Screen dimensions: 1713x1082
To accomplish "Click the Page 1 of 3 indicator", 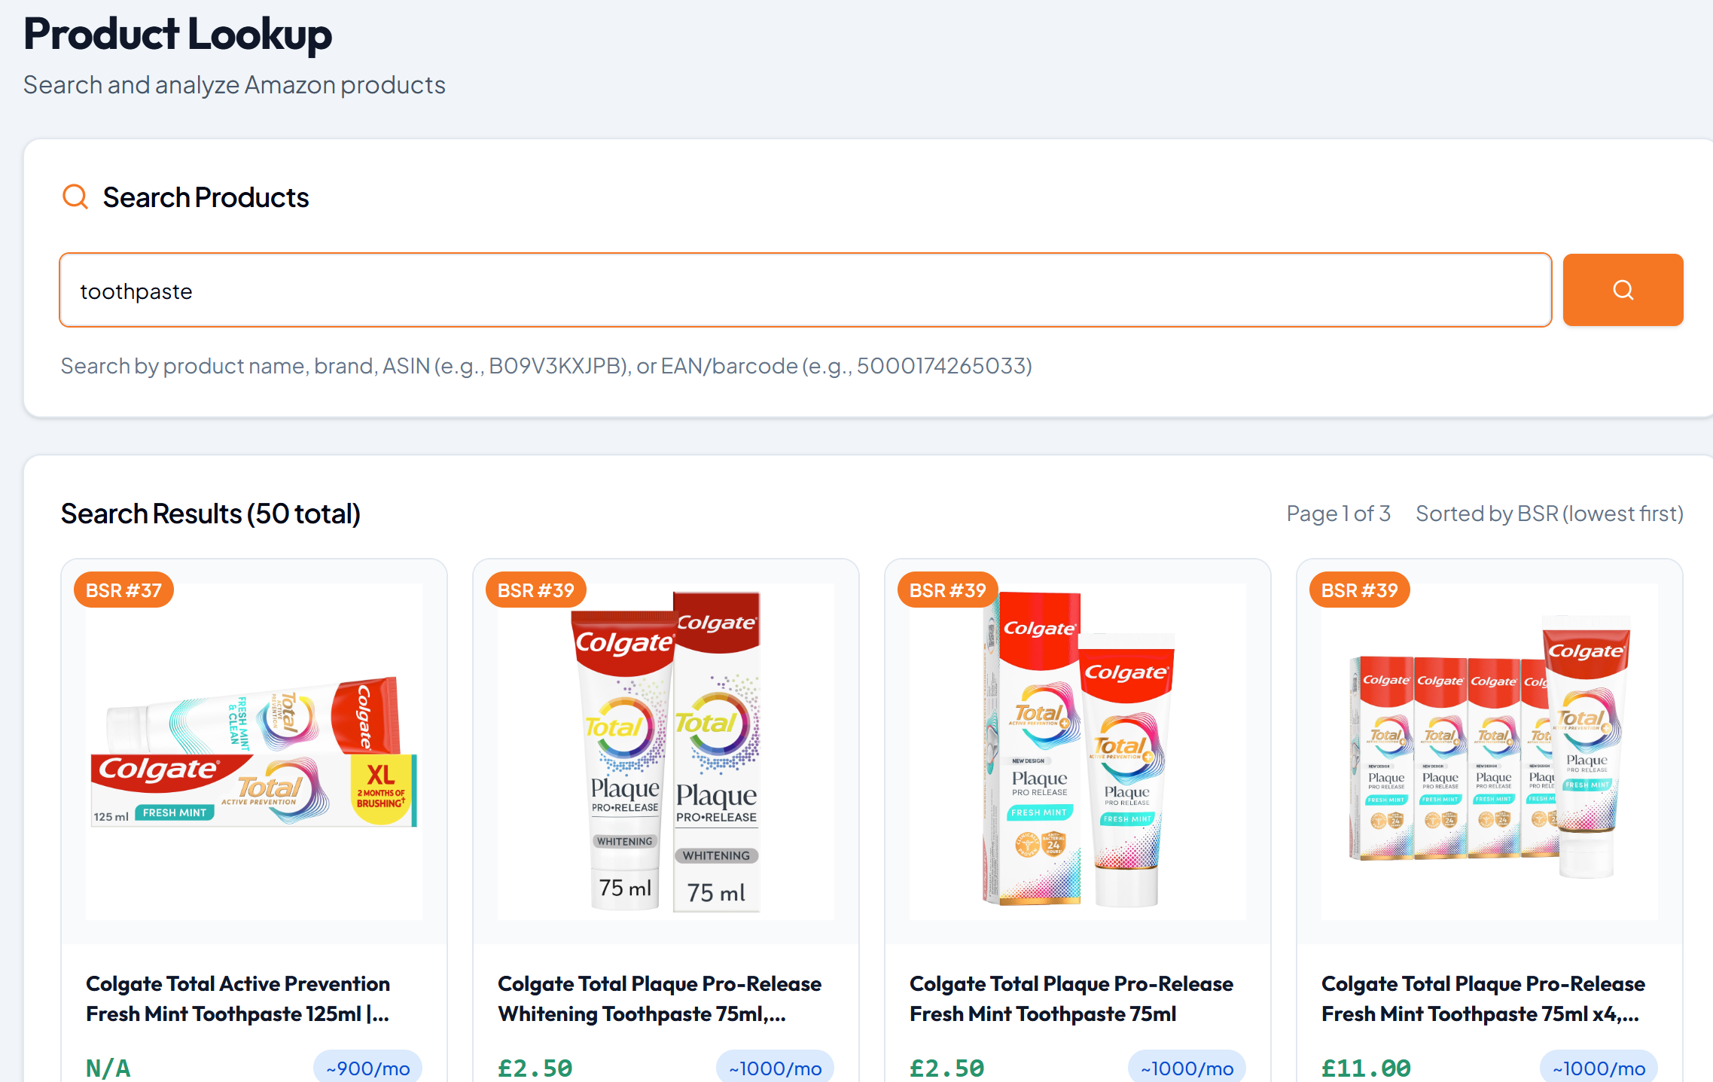I will [x=1338, y=514].
